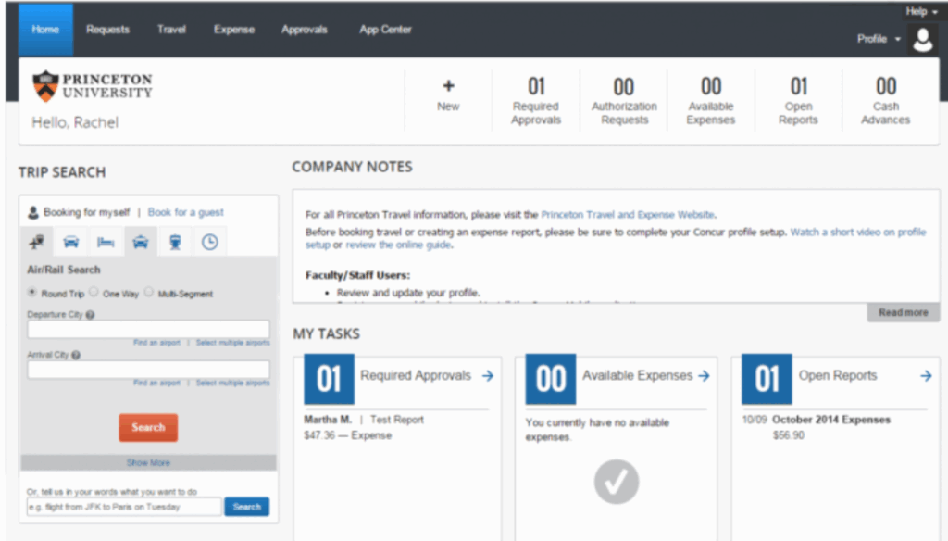Screen dimensions: 948x541
Task: Choose the Multi-Segment radio option
Action: 149,293
